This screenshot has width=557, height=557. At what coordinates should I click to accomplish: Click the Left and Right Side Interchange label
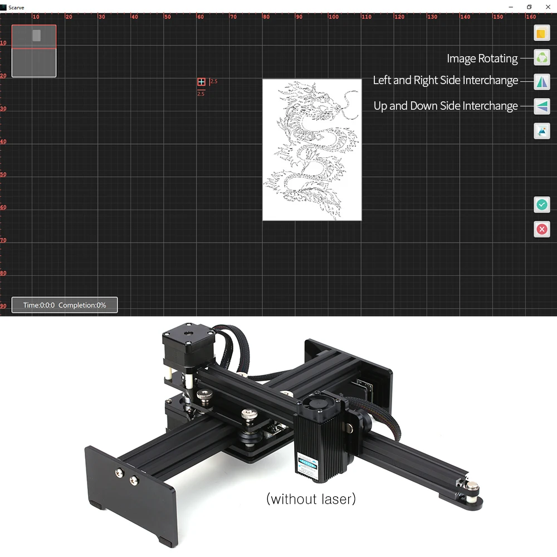446,80
